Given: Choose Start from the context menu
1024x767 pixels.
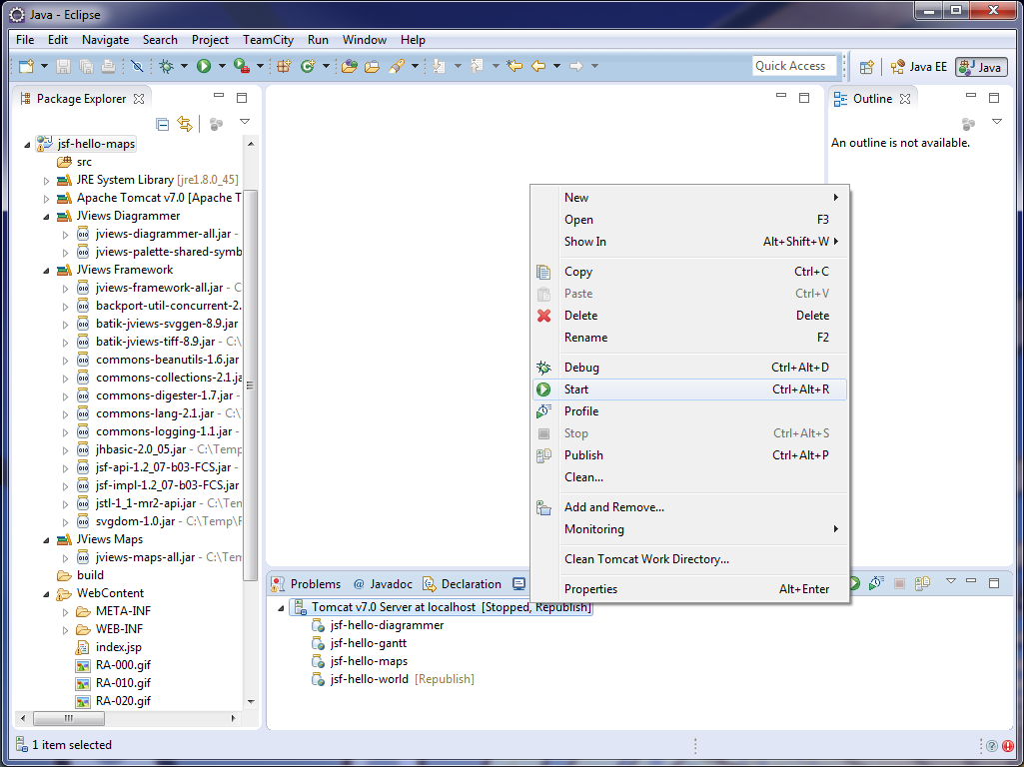Looking at the screenshot, I should click(576, 389).
